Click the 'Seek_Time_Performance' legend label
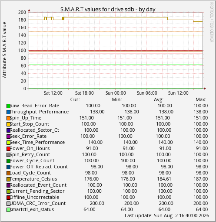Screen dimensions: 216x222 [37, 142]
